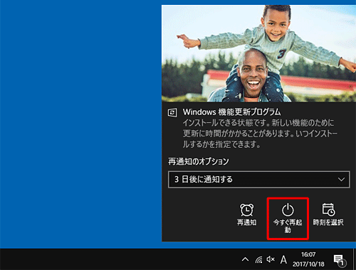Open the clock showing 16:07 2017/10/18
The image size is (356, 270).
pyautogui.click(x=308, y=259)
